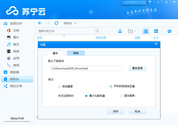The height and width of the screenshot is (125, 178).
Task: Click the 更改目录 button
Action: click(137, 68)
